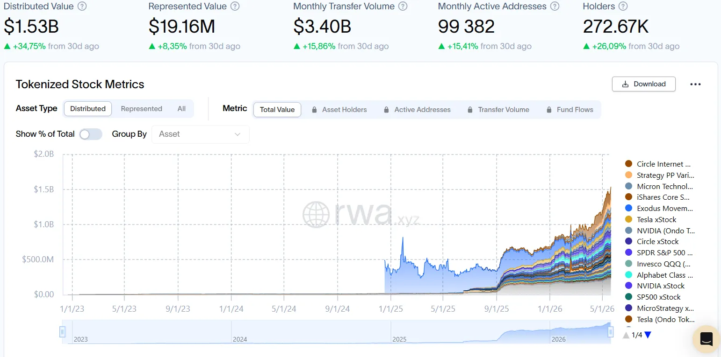This screenshot has height=357, width=721.
Task: Click the +15,41% change indicator
Action: click(x=458, y=46)
